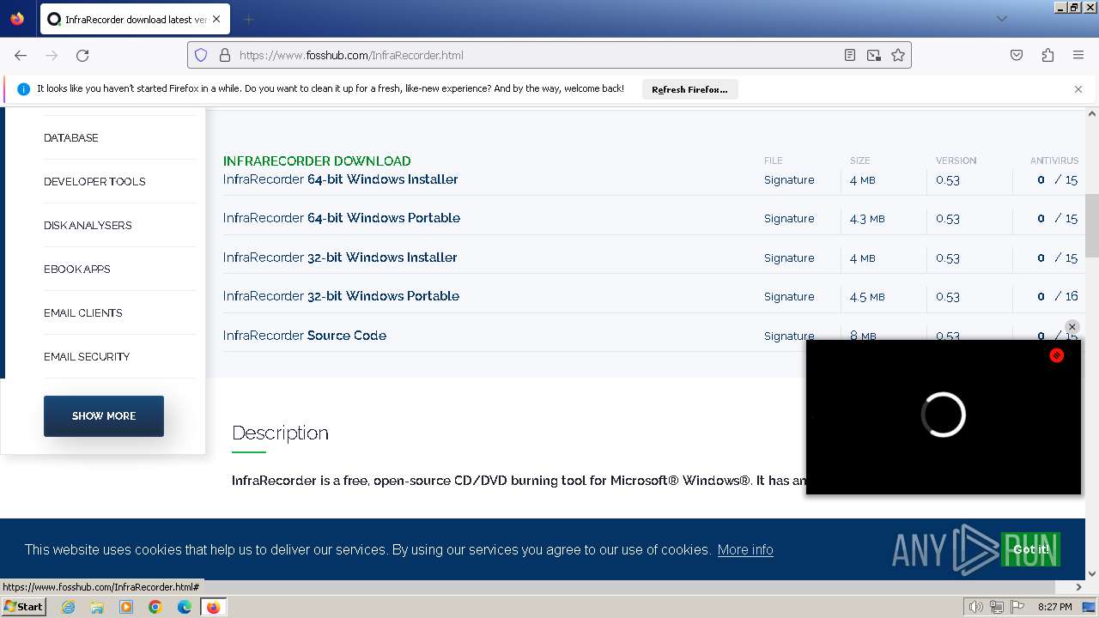Open the tracking protection shield icon
The height and width of the screenshot is (618, 1099).
tap(201, 55)
